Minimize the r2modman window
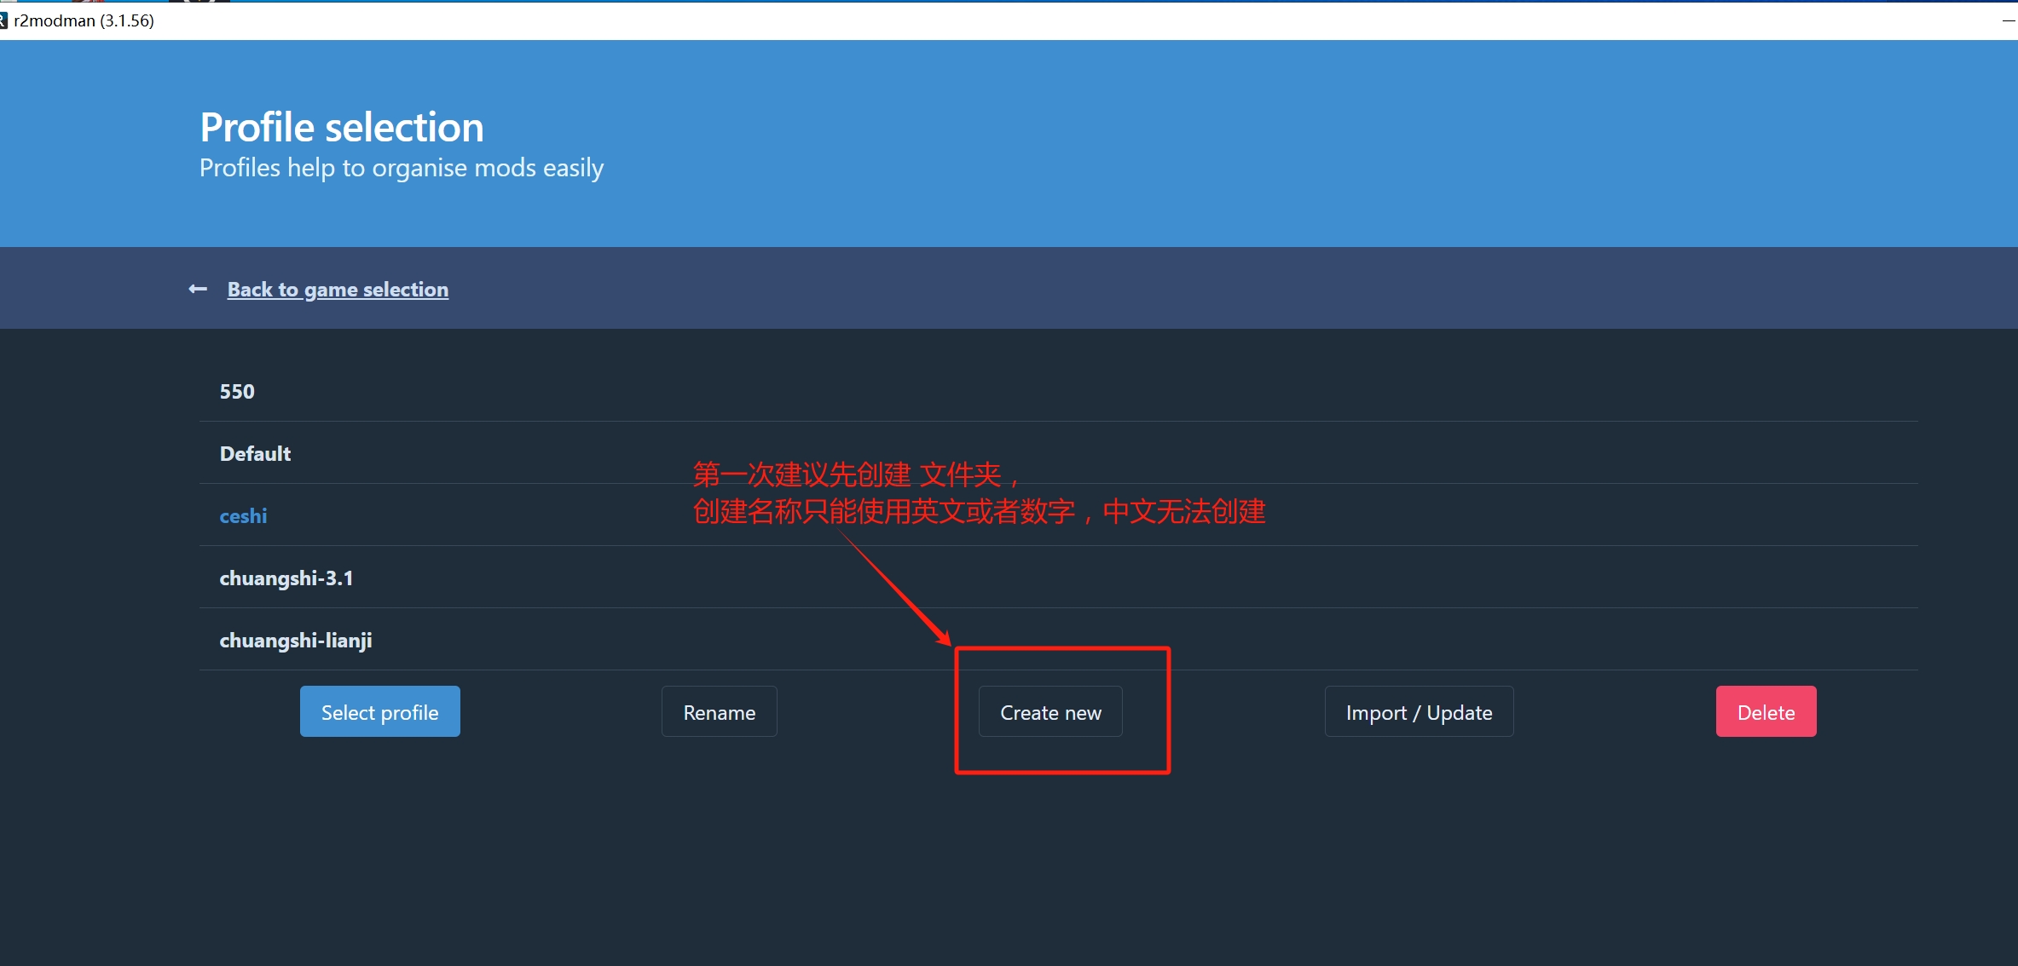The height and width of the screenshot is (966, 2018). (x=2008, y=20)
